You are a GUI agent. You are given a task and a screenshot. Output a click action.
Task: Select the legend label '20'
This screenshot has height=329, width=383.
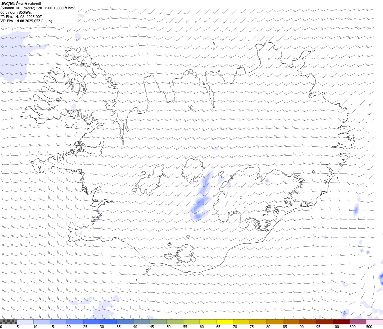pyautogui.click(x=69, y=327)
